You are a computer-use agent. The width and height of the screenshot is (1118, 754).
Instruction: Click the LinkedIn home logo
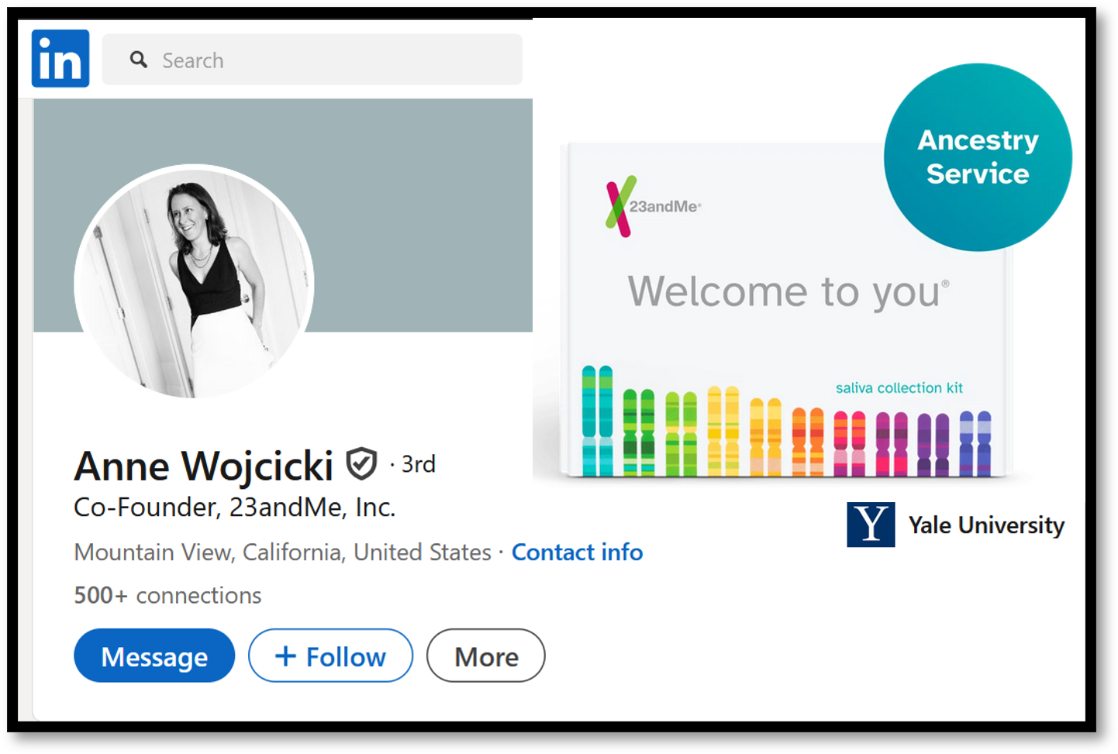pyautogui.click(x=60, y=58)
